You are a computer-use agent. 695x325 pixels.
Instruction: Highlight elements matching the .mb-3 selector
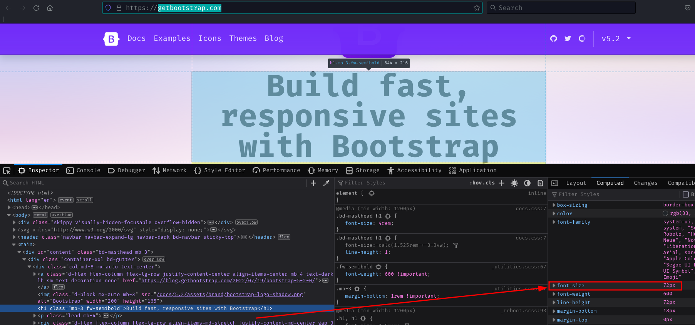coord(357,289)
